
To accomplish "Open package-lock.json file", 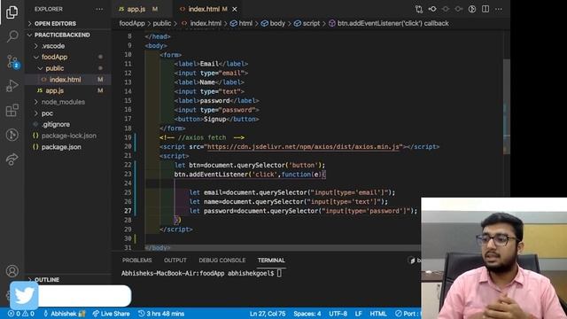I will (69, 136).
